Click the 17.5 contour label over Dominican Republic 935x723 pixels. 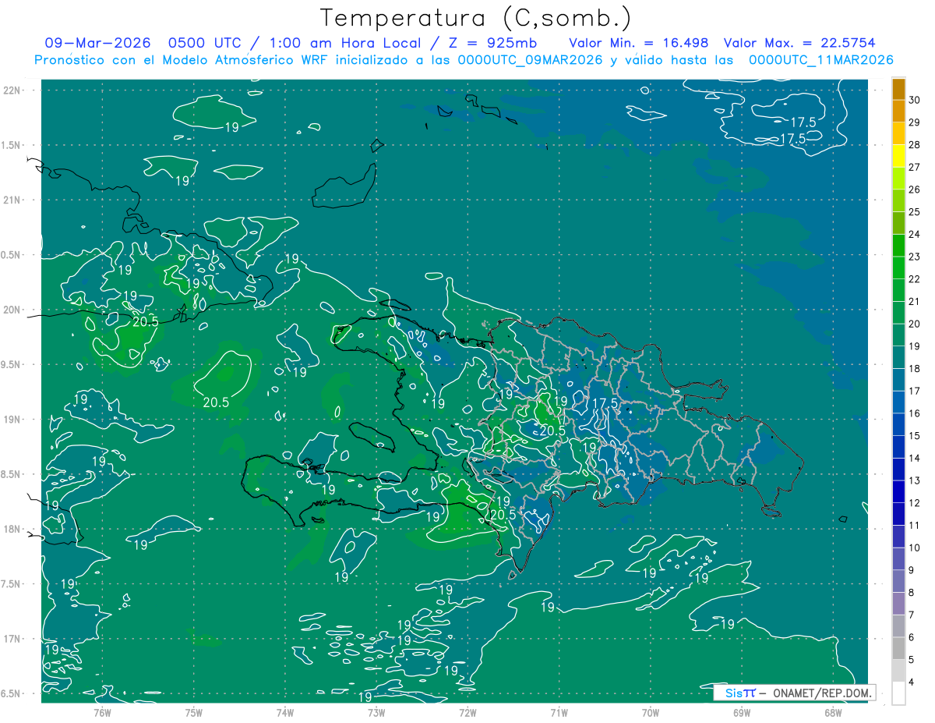[x=605, y=402]
